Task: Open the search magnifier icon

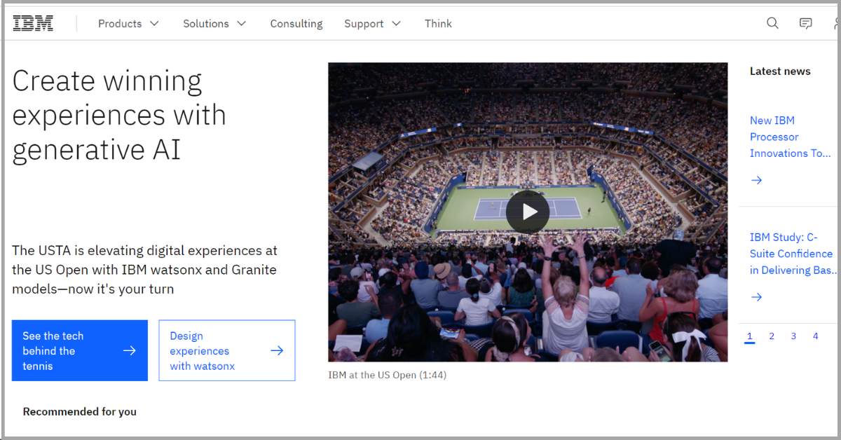Action: [772, 23]
